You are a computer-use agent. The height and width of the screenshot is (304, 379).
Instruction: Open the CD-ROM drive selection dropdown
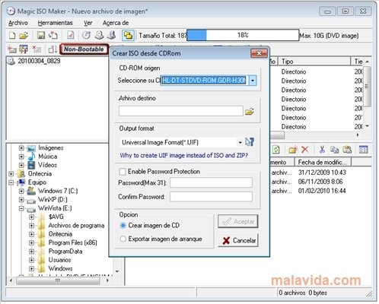coord(253,81)
